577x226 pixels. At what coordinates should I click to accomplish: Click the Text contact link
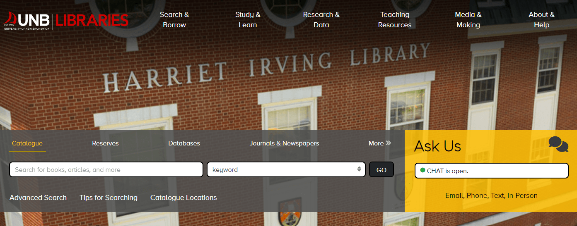pyautogui.click(x=497, y=195)
